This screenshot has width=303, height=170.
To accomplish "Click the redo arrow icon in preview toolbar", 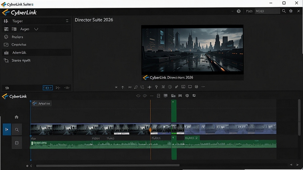I will tap(142, 87).
